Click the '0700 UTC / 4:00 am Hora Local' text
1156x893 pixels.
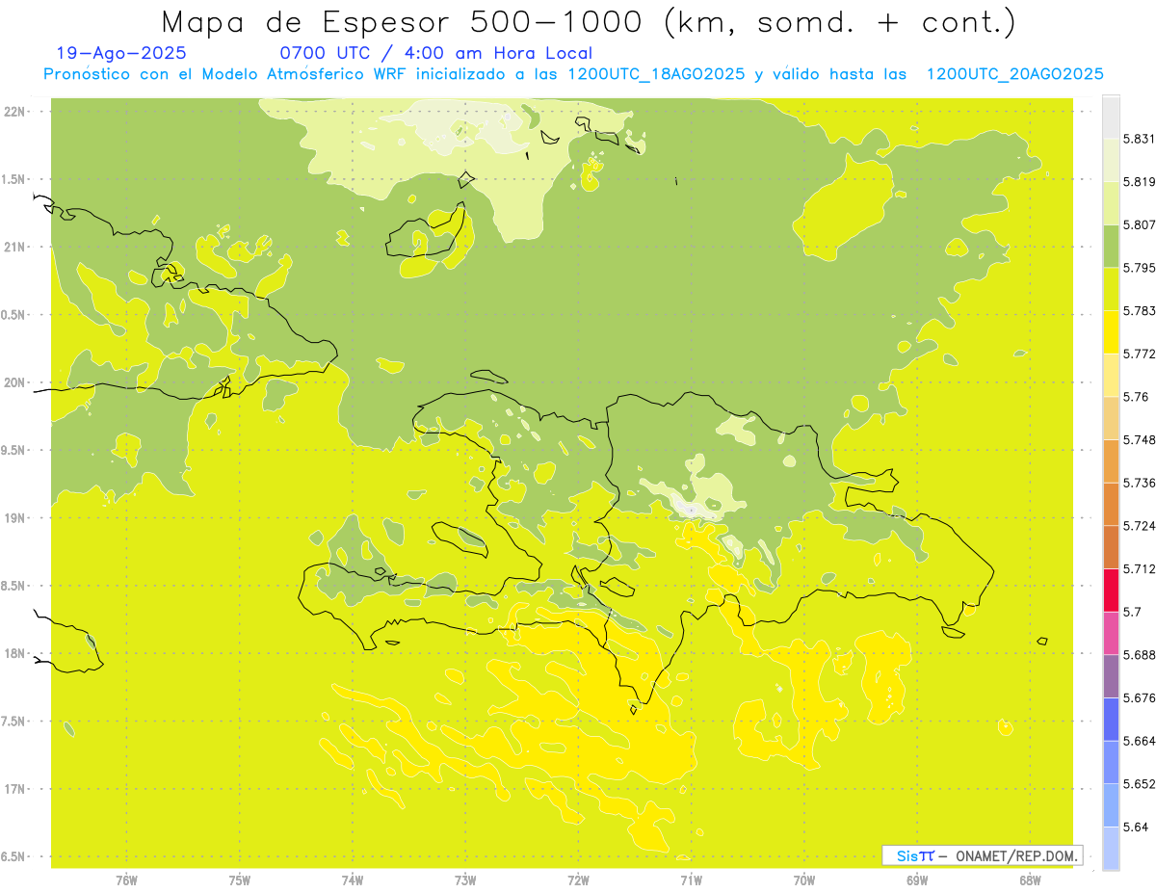(x=435, y=54)
